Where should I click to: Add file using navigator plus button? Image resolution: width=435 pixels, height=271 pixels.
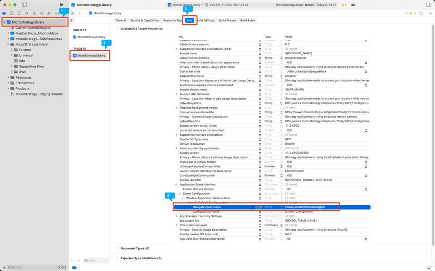point(4,267)
